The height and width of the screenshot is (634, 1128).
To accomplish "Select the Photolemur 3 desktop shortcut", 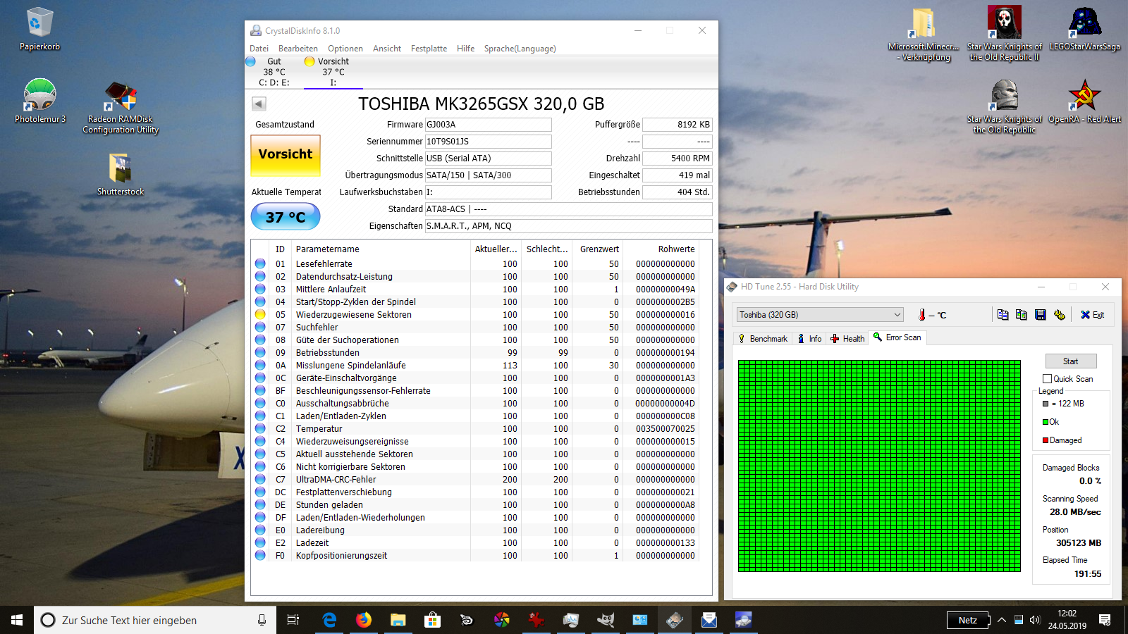I will pyautogui.click(x=40, y=101).
